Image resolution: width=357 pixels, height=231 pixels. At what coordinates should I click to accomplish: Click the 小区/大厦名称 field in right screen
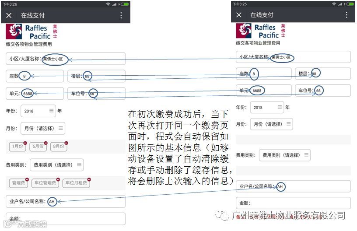(293, 57)
